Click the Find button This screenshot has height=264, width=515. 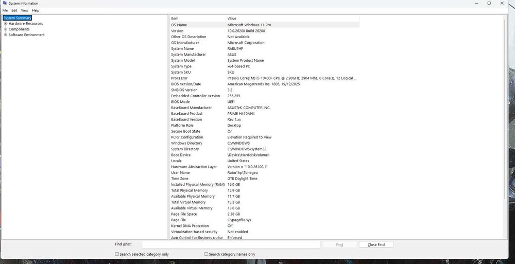339,244
